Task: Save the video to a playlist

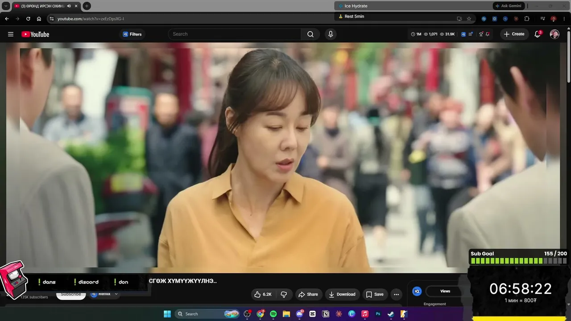Action: coord(375,294)
